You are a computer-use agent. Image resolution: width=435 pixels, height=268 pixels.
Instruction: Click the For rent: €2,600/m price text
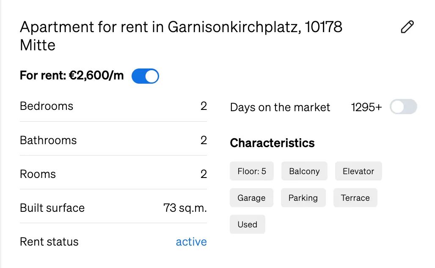(72, 75)
